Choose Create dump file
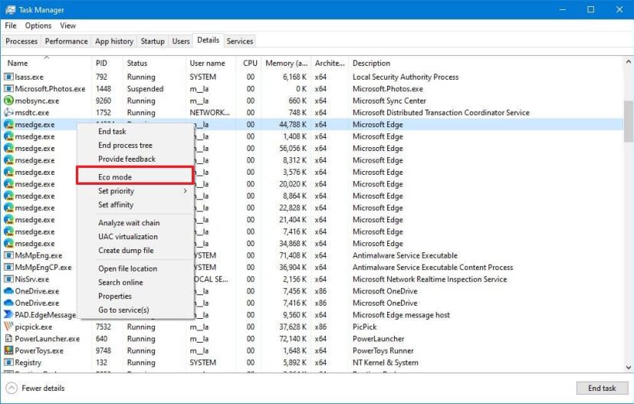Image resolution: width=634 pixels, height=404 pixels. (x=135, y=251)
